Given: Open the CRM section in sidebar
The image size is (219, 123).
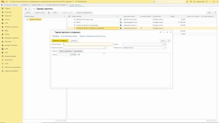Looking at the screenshot, I should point(6,49).
